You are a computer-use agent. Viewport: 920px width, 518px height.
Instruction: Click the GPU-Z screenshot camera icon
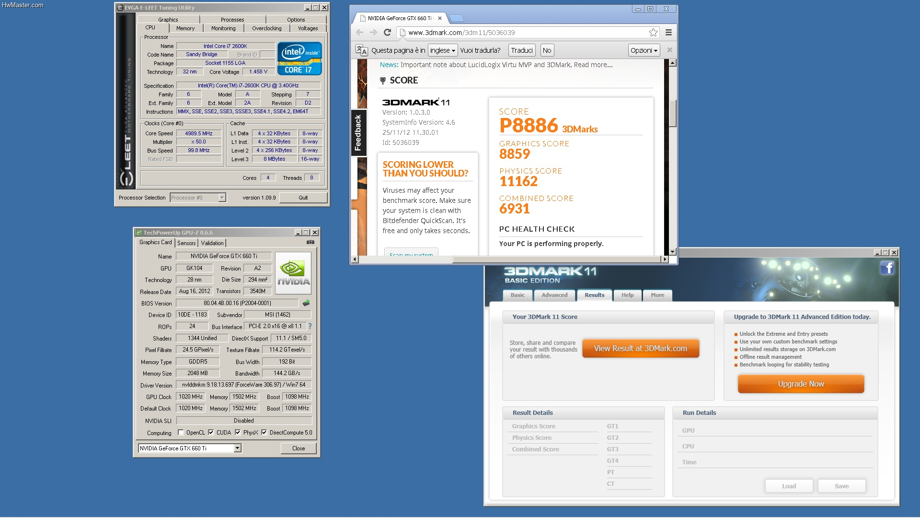coord(310,243)
